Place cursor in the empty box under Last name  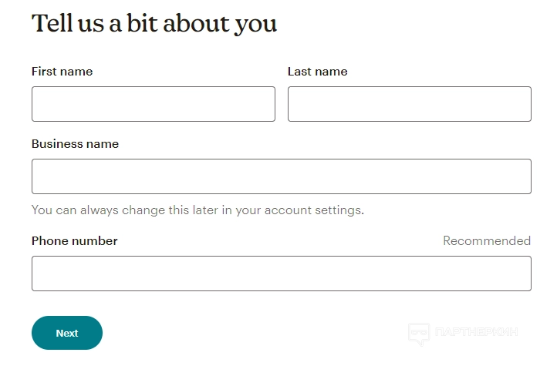click(x=409, y=104)
